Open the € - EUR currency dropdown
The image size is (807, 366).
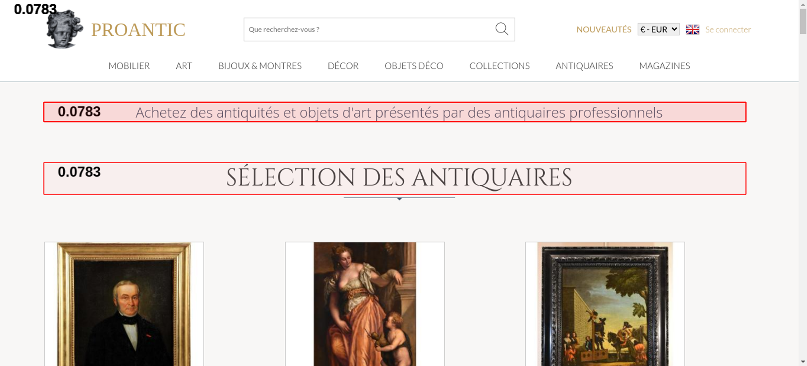tap(658, 29)
